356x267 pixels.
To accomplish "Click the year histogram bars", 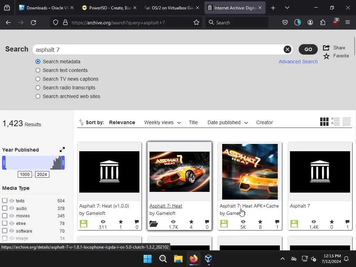I will (x=56, y=163).
